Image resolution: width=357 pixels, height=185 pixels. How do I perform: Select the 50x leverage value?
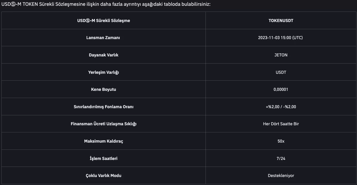[281, 141]
